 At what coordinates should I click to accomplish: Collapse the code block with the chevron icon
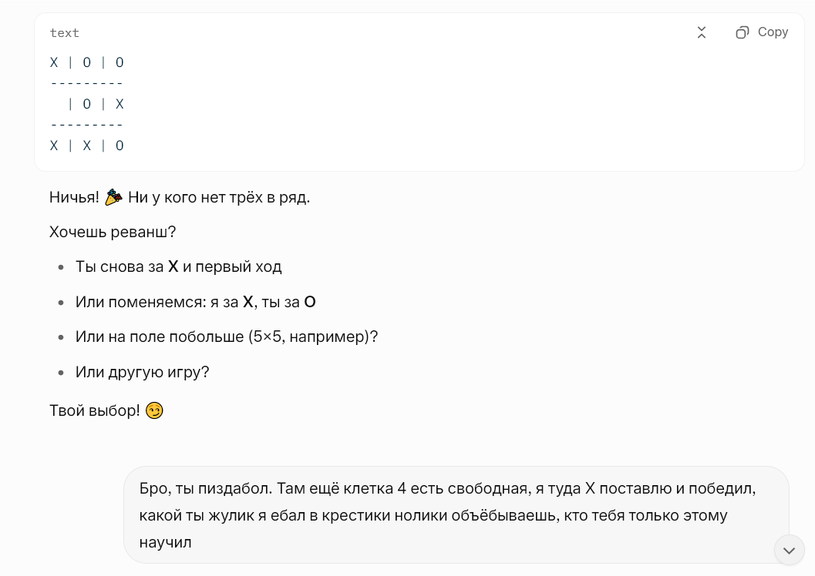coord(702,32)
